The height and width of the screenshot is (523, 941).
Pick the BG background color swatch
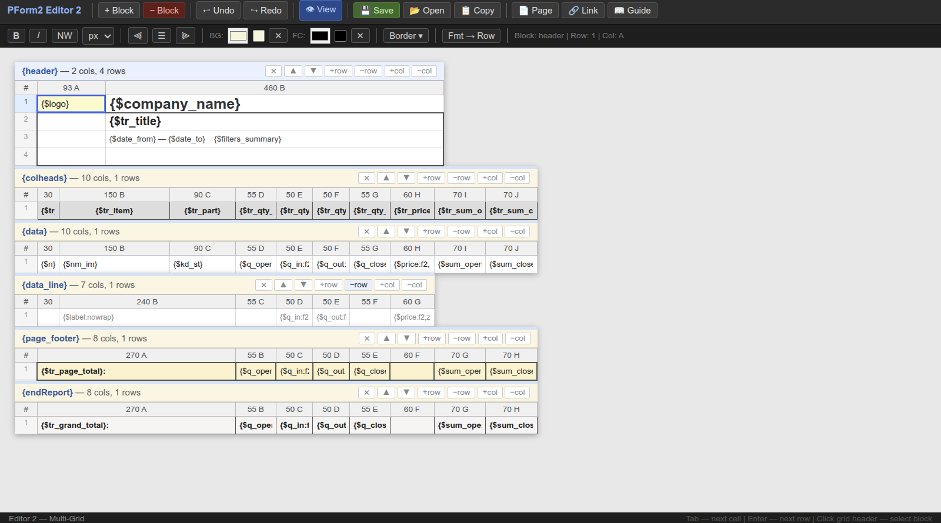click(x=238, y=36)
